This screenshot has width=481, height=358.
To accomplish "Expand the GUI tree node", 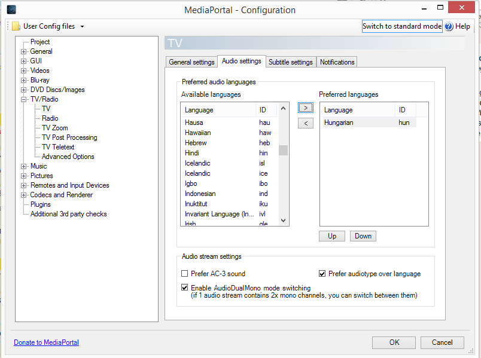I will coord(23,61).
